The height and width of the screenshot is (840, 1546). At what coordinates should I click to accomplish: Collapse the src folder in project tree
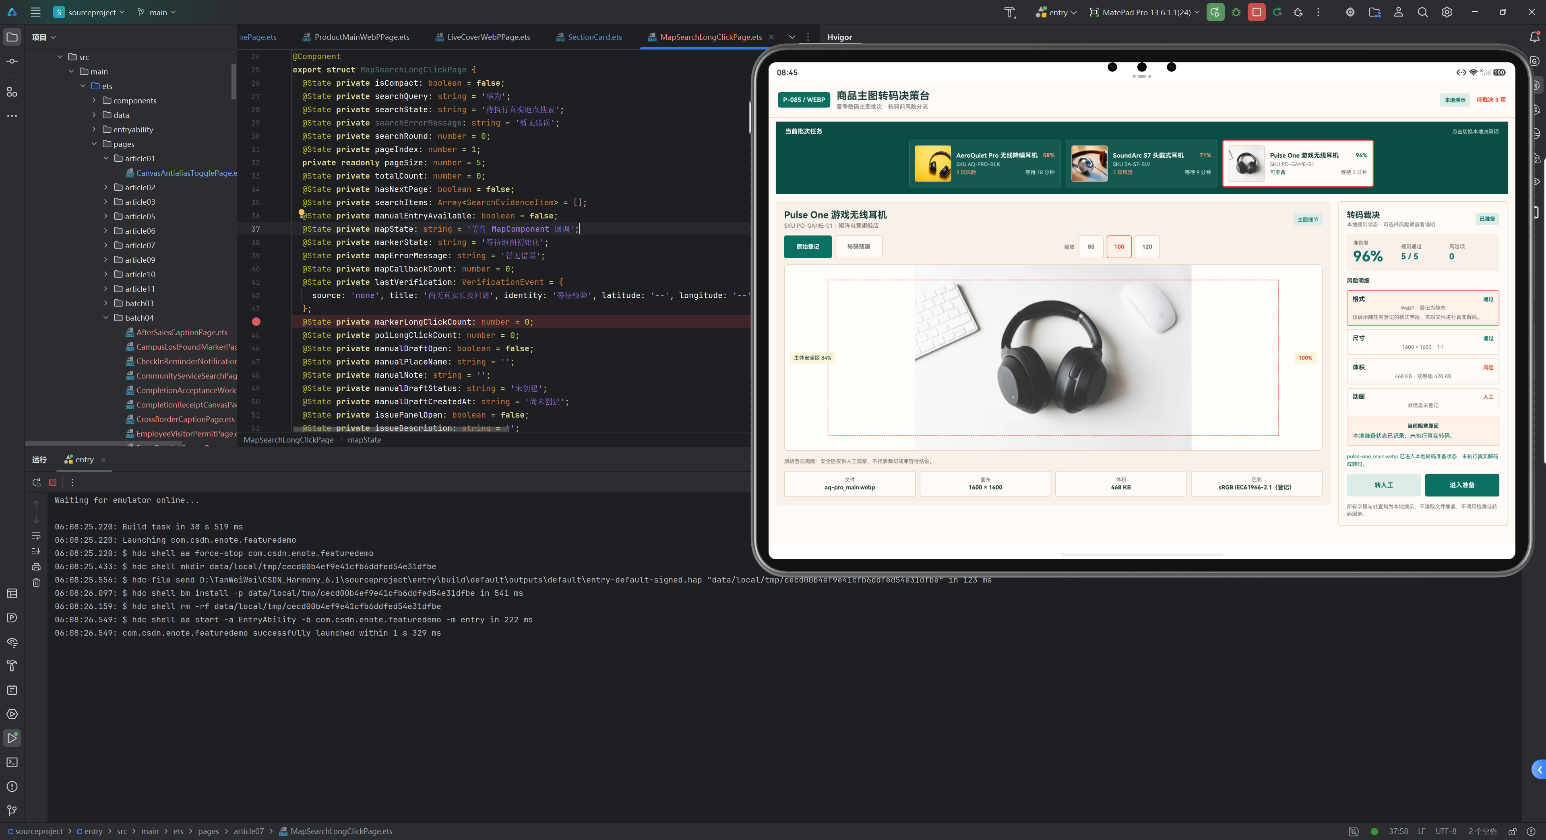60,57
